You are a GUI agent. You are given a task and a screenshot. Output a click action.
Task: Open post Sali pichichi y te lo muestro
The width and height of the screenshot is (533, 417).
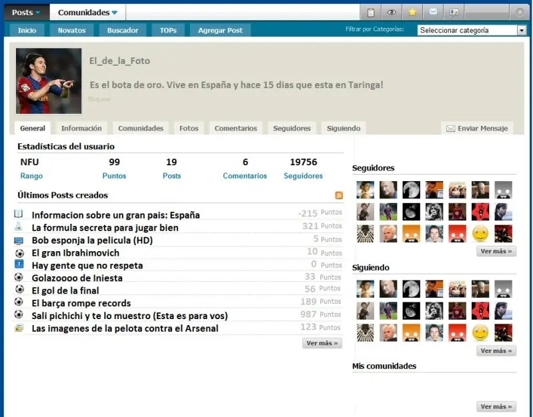click(x=129, y=316)
